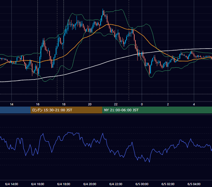The image size is (212, 187).
Task: Click the ロンドン 15:30-21:00 JST session bar
Action: [x=66, y=110]
